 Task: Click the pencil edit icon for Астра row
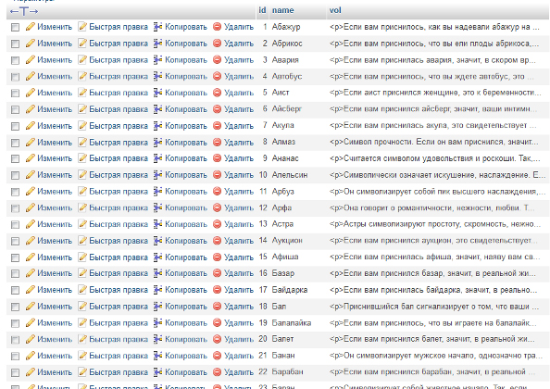pos(31,224)
